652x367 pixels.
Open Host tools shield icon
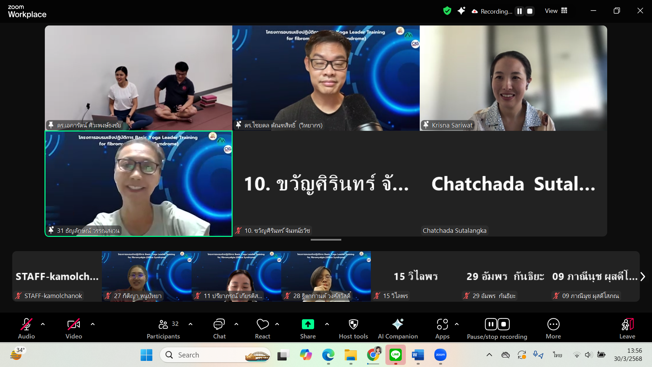tap(353, 325)
